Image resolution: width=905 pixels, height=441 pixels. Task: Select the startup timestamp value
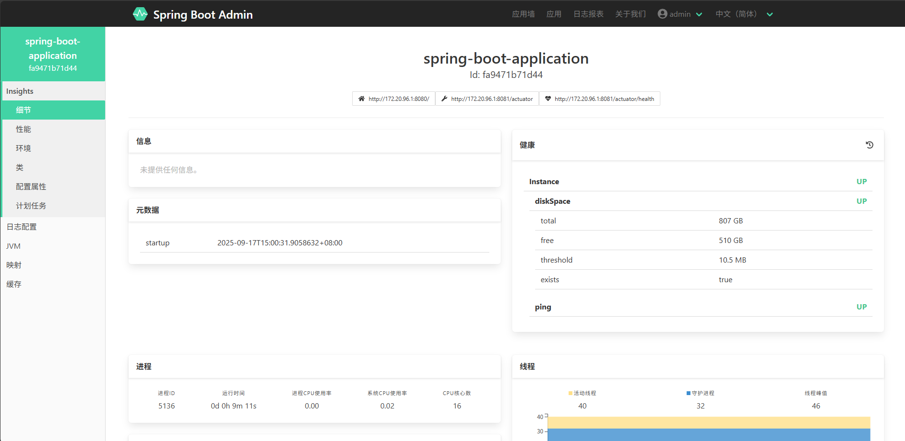(x=280, y=243)
